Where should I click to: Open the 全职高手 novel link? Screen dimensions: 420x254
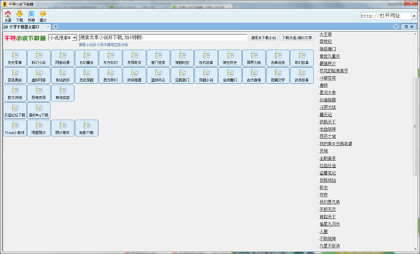[328, 158]
